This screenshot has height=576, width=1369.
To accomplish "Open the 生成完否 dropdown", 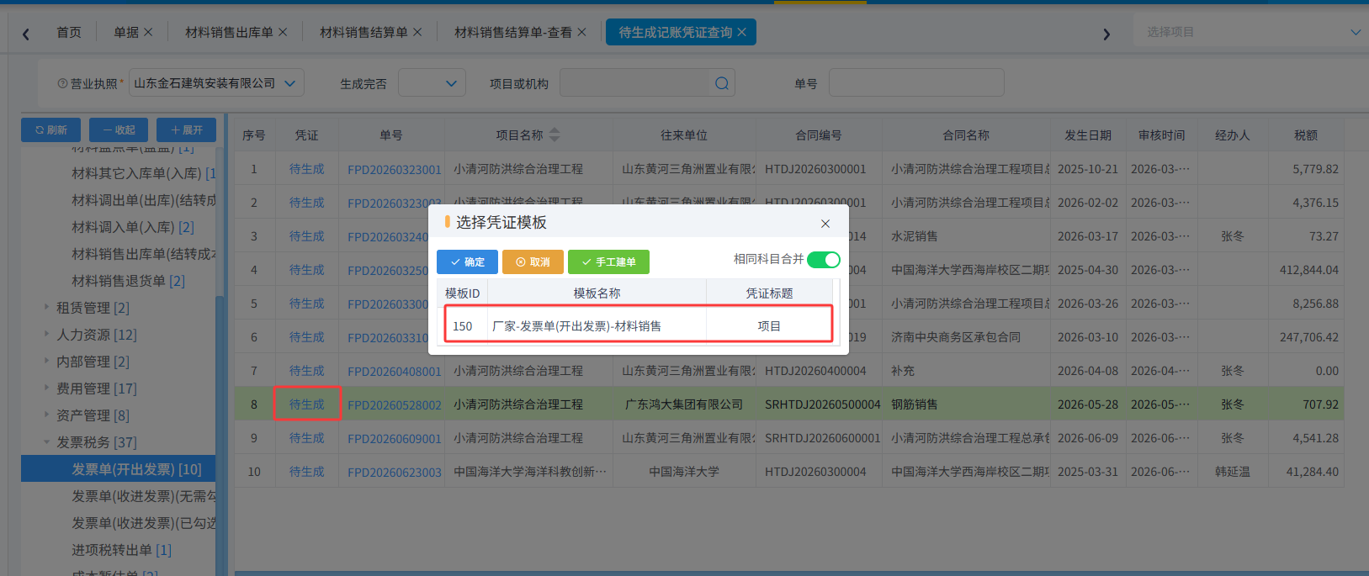I will (x=432, y=83).
